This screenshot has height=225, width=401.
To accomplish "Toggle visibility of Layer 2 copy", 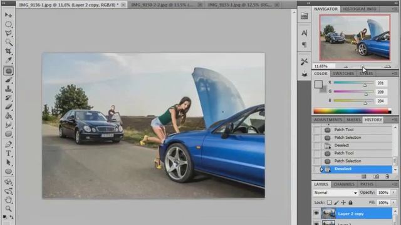I will coord(316,213).
